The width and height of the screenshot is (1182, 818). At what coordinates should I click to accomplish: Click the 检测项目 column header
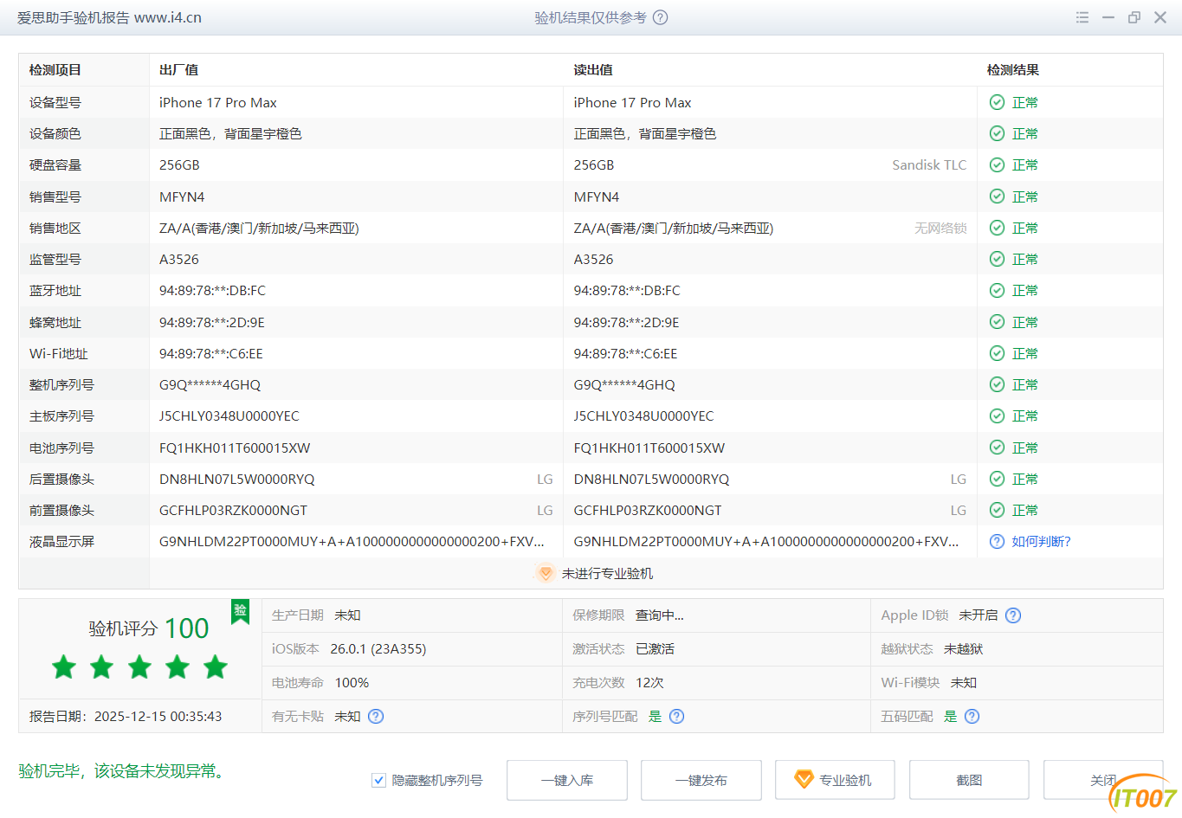(55, 70)
